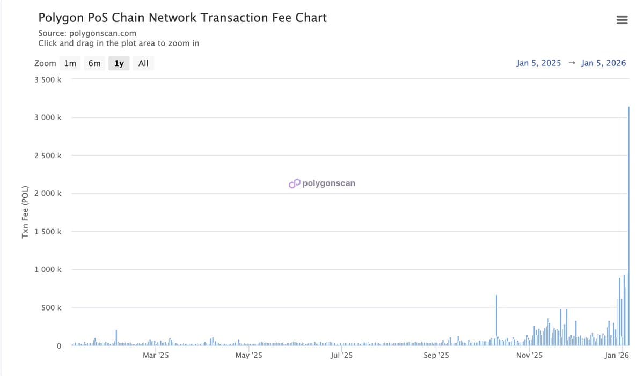Viewport: 644px width, 376px height.
Task: Select the 1m zoom option
Action: pyautogui.click(x=70, y=63)
